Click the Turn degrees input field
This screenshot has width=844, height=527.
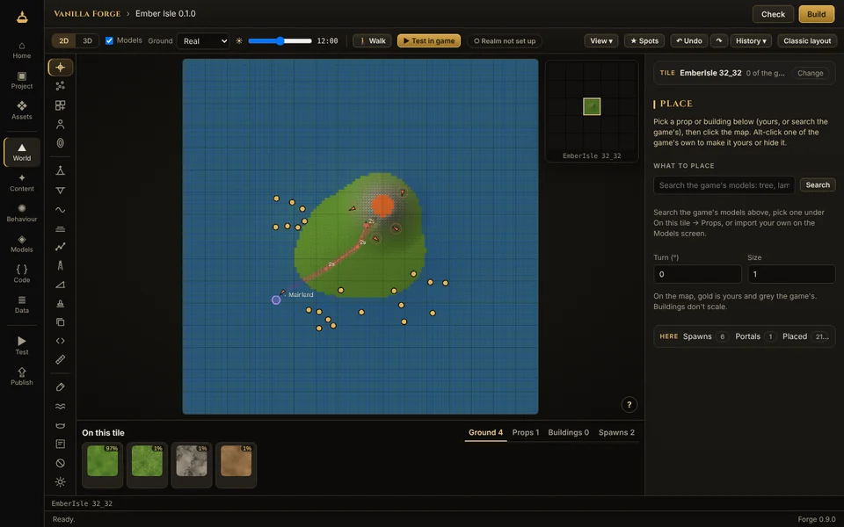point(697,274)
